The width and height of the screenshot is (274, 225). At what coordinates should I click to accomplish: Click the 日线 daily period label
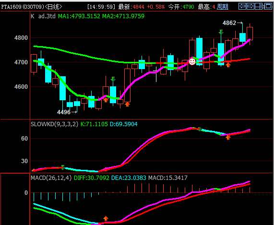[x=53, y=7]
